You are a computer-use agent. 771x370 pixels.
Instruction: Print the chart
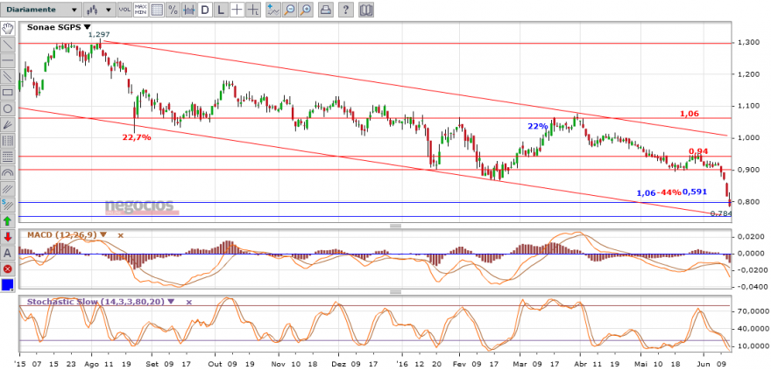point(326,10)
